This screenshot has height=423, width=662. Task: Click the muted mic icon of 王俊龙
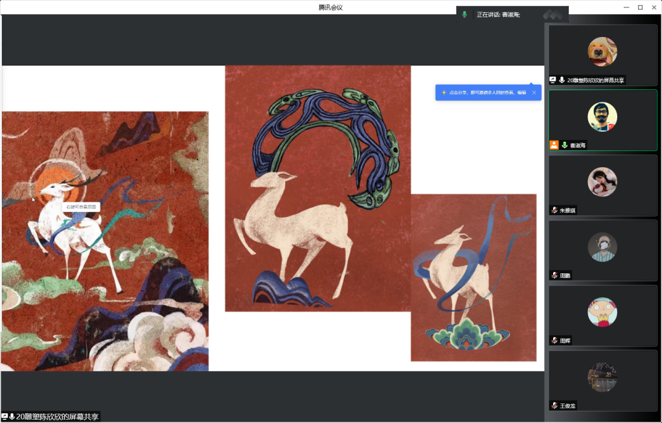coord(554,406)
